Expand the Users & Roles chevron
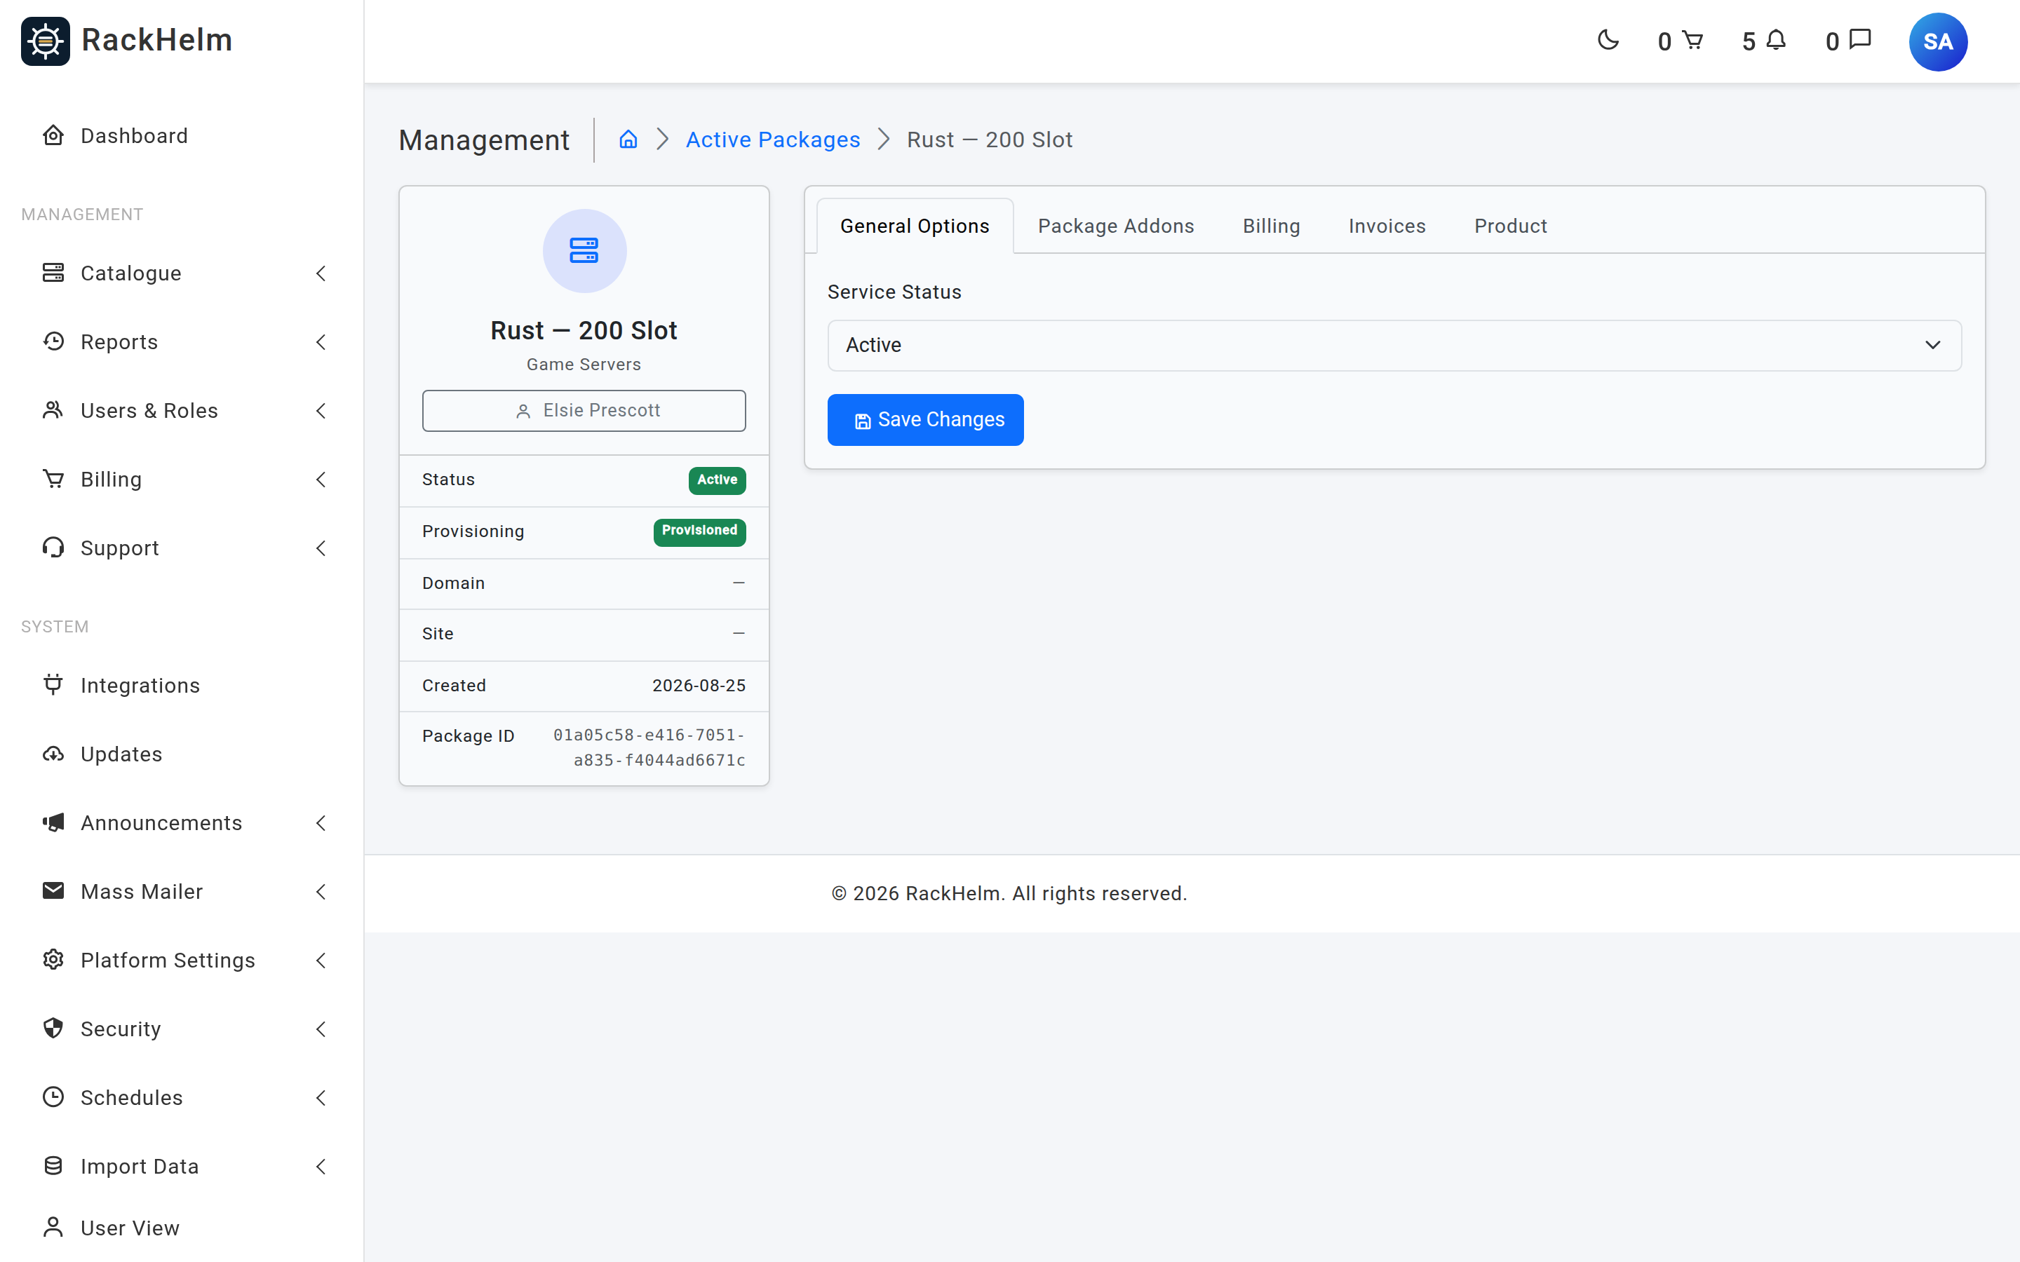Image resolution: width=2020 pixels, height=1262 pixels. point(321,411)
